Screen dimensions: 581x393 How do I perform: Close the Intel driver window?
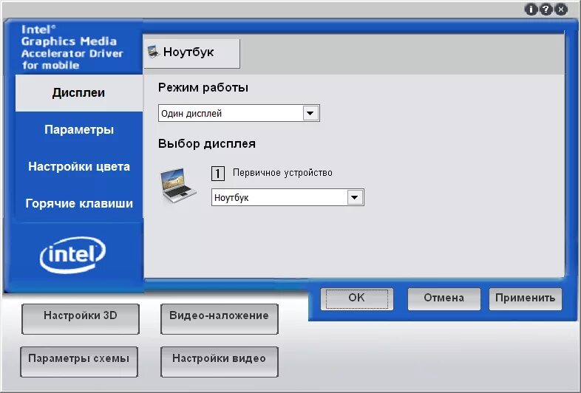pos(561,10)
